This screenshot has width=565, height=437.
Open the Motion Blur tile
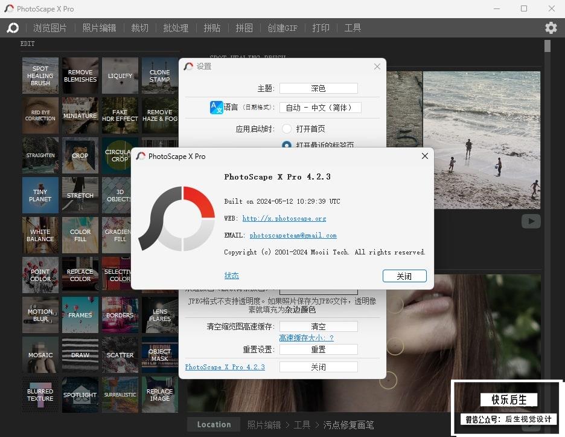[x=40, y=315]
